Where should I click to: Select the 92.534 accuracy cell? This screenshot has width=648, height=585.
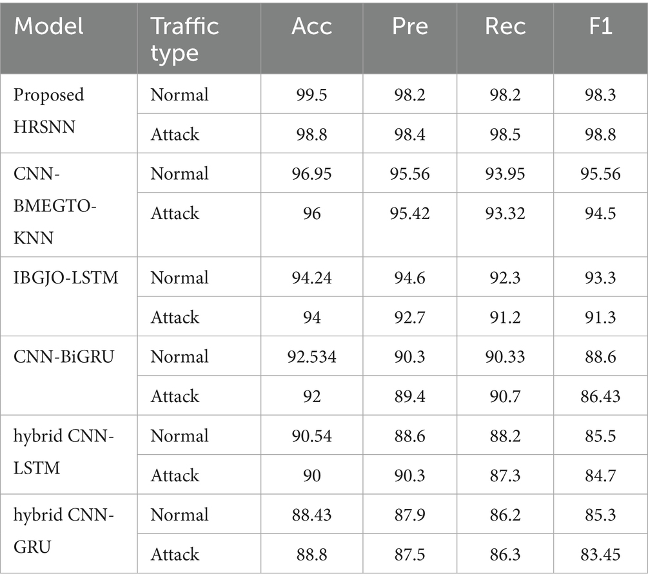click(x=311, y=356)
